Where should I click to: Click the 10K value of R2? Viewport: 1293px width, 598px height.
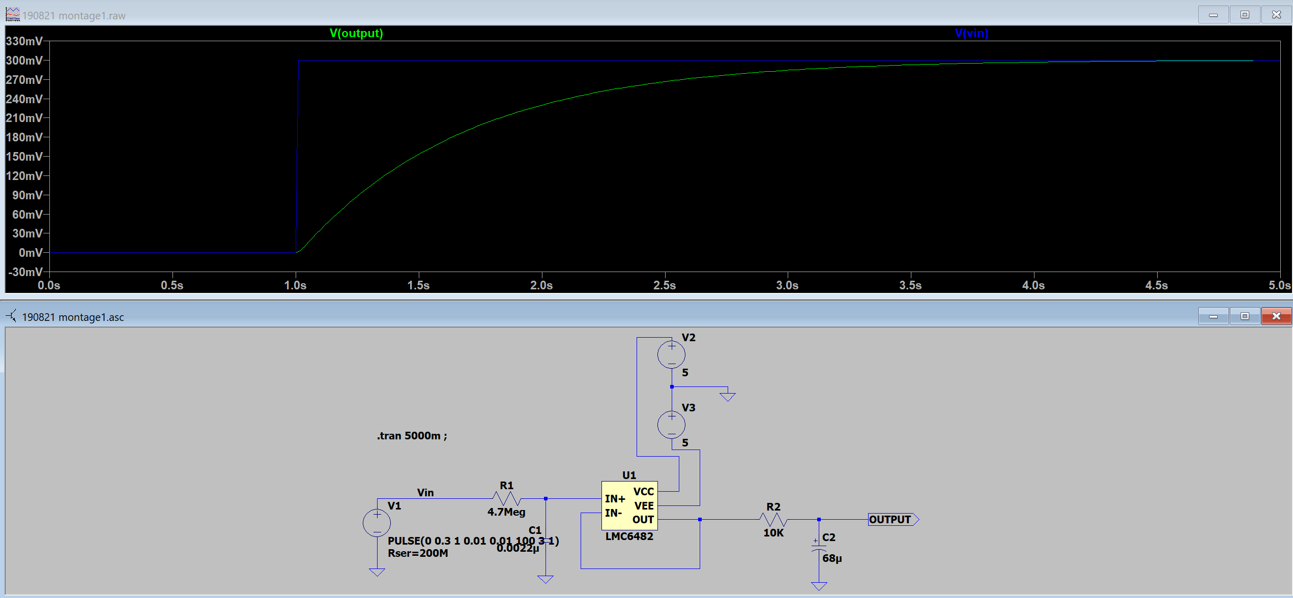pos(773,533)
